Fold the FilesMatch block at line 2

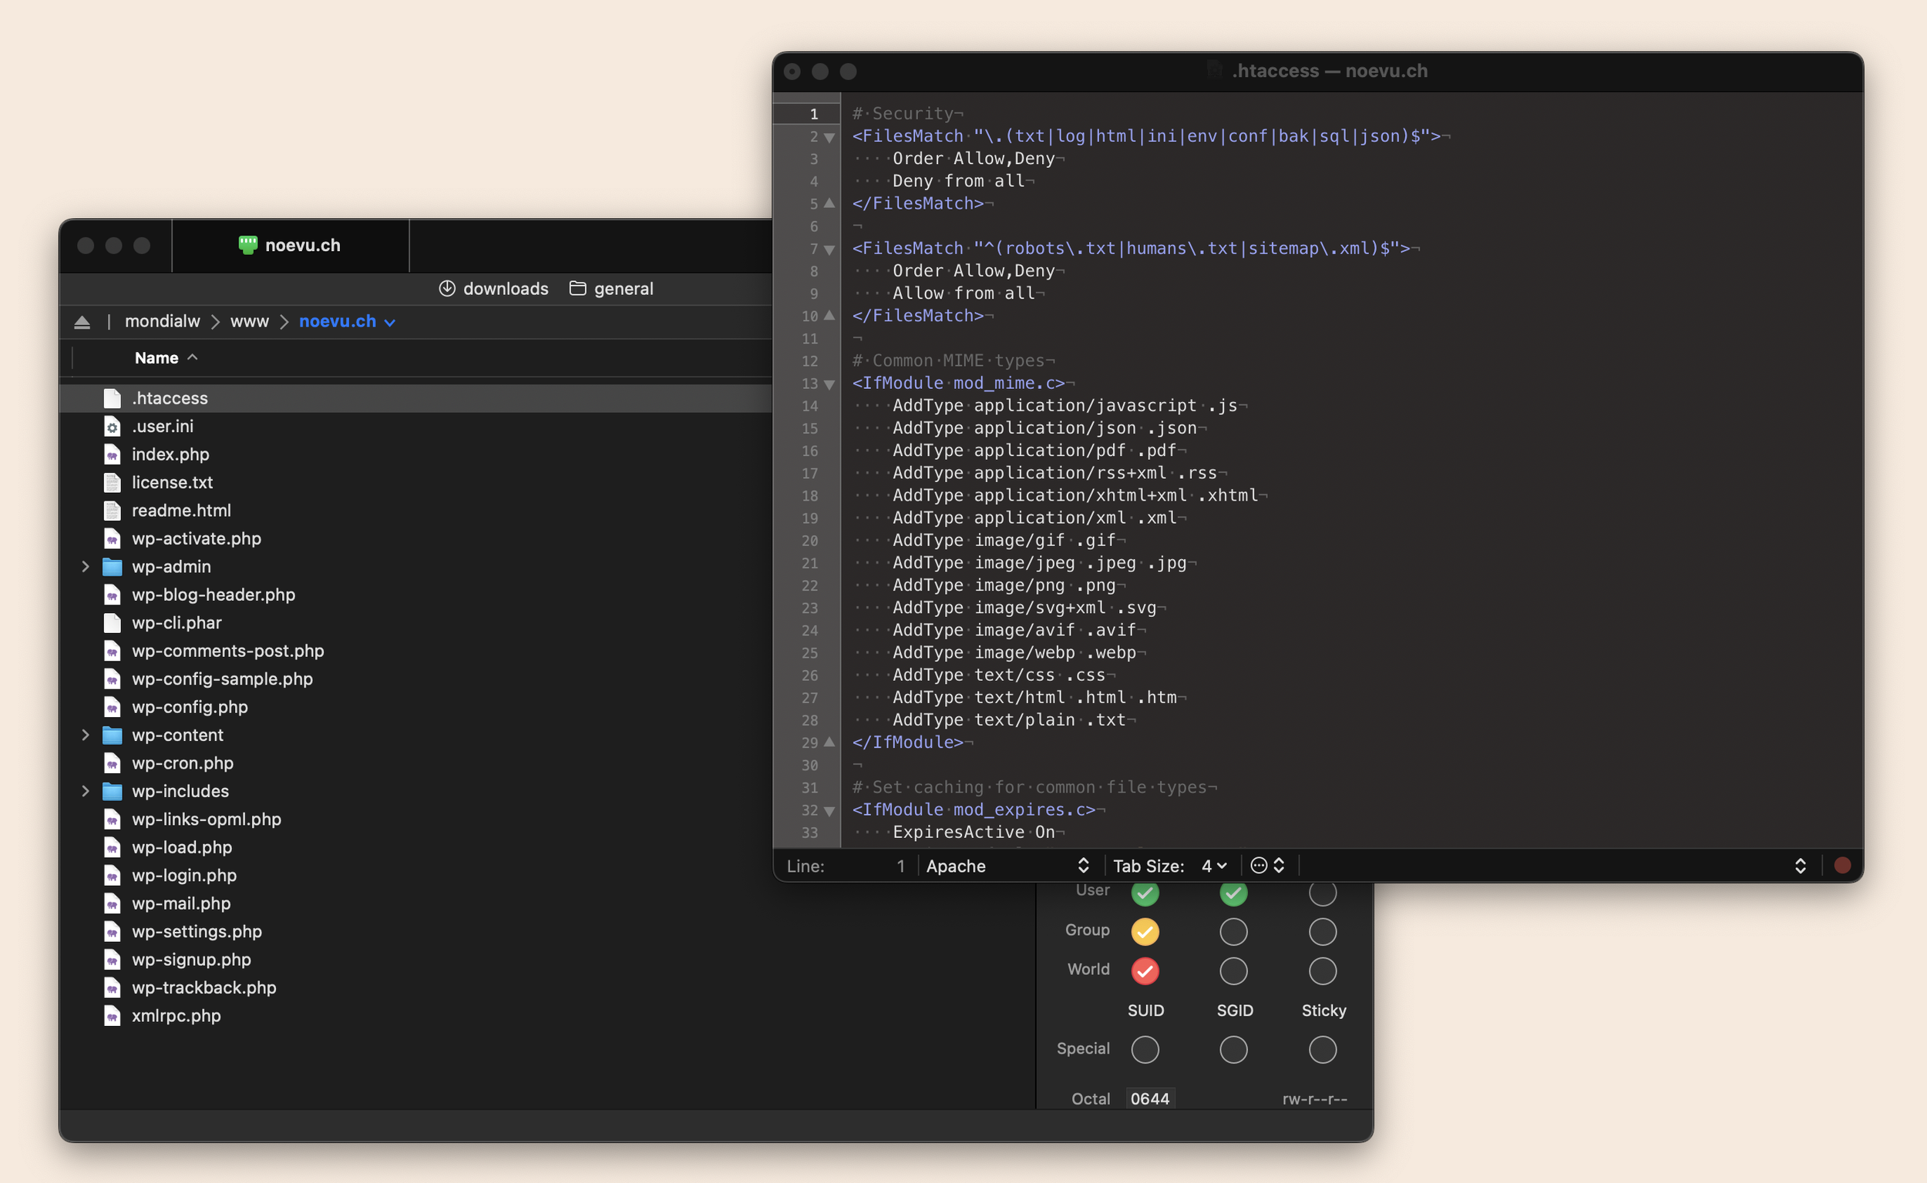tap(829, 138)
